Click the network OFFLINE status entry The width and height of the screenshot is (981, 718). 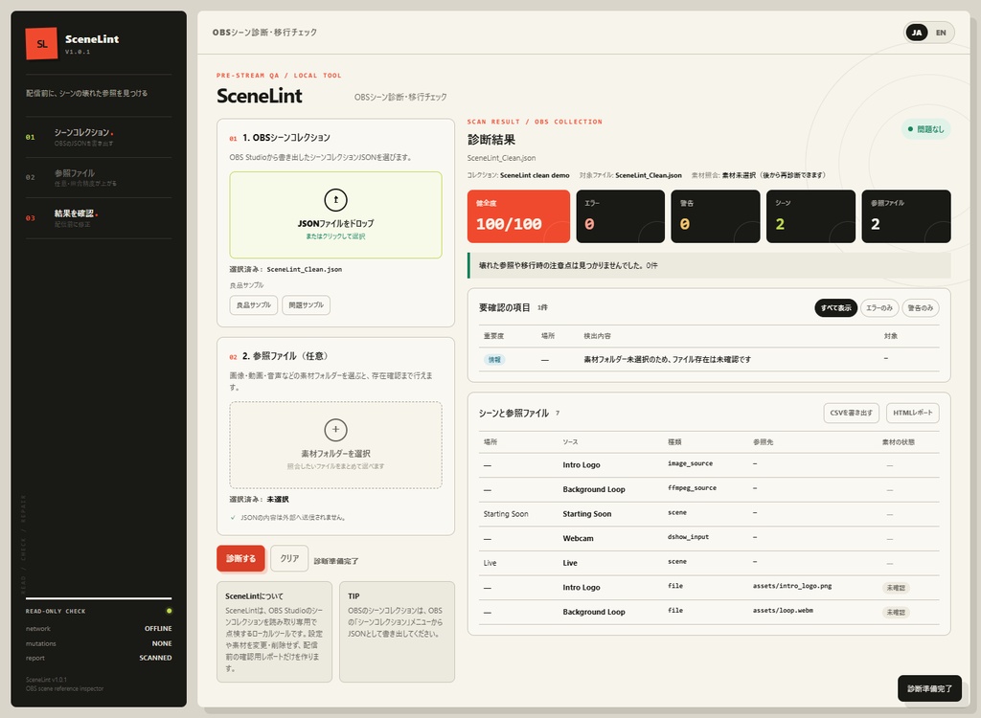pos(99,629)
